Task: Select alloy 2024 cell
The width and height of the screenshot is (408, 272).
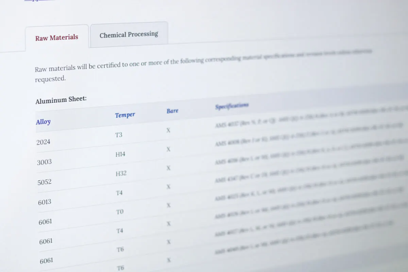Action: tap(44, 142)
